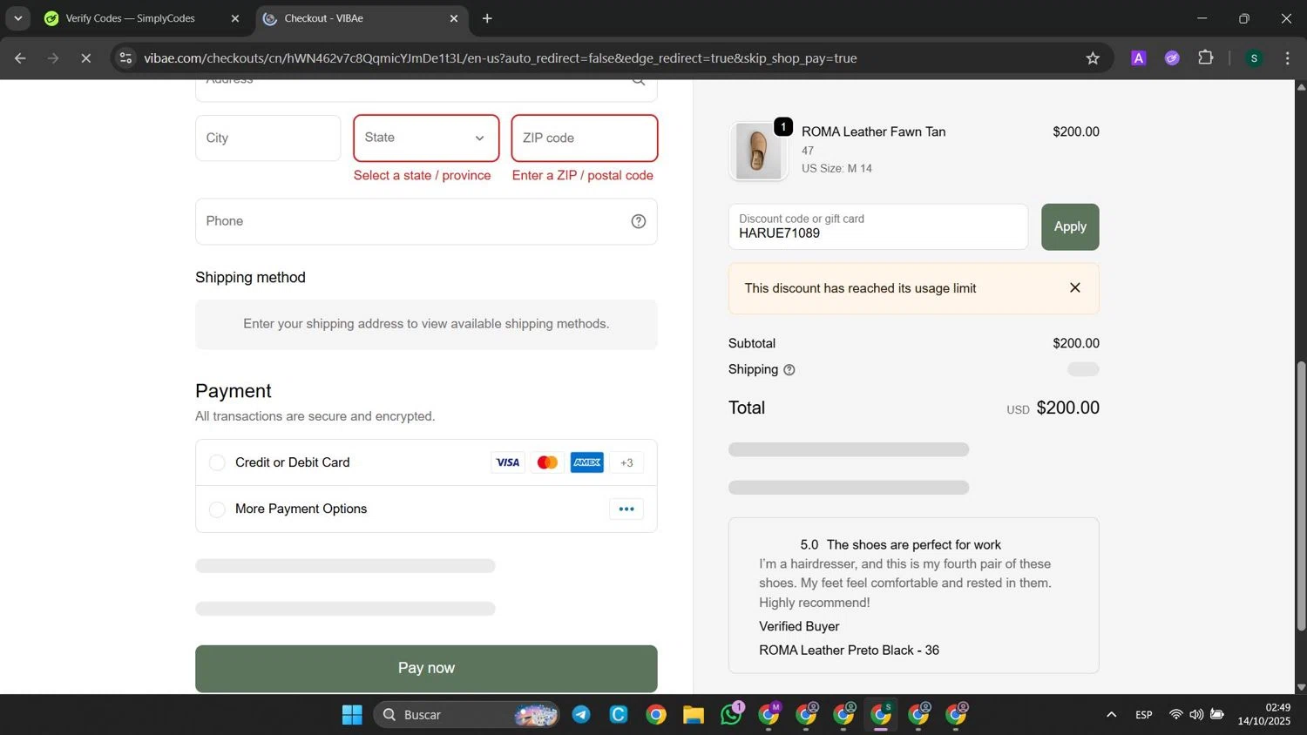The width and height of the screenshot is (1307, 735).
Task: Stop loading the page
Action: click(85, 58)
